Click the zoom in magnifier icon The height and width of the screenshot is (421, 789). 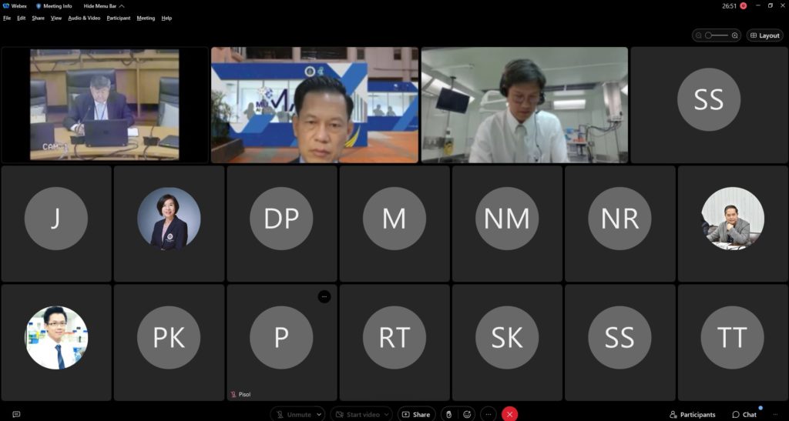tap(735, 35)
